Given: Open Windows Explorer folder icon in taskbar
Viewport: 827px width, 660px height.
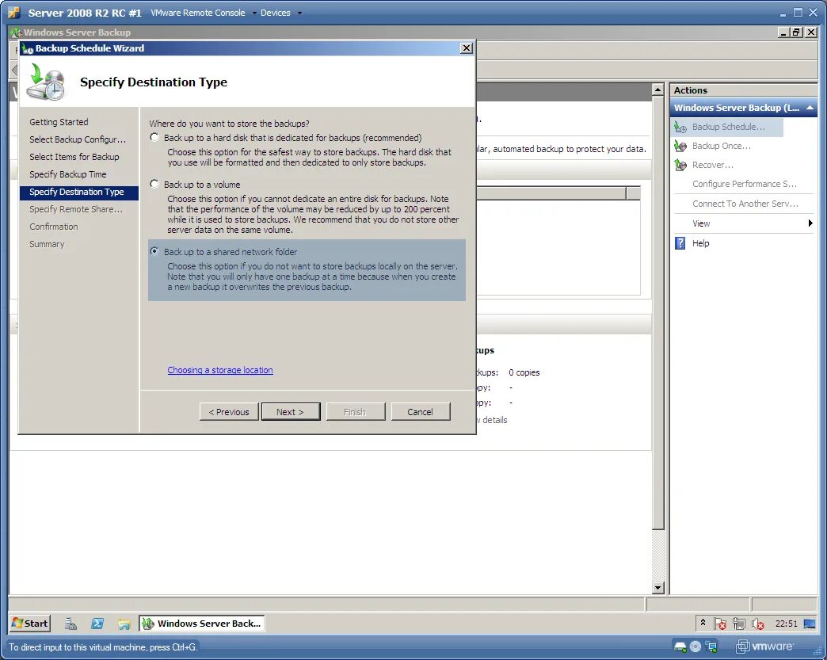Looking at the screenshot, I should click(x=124, y=624).
